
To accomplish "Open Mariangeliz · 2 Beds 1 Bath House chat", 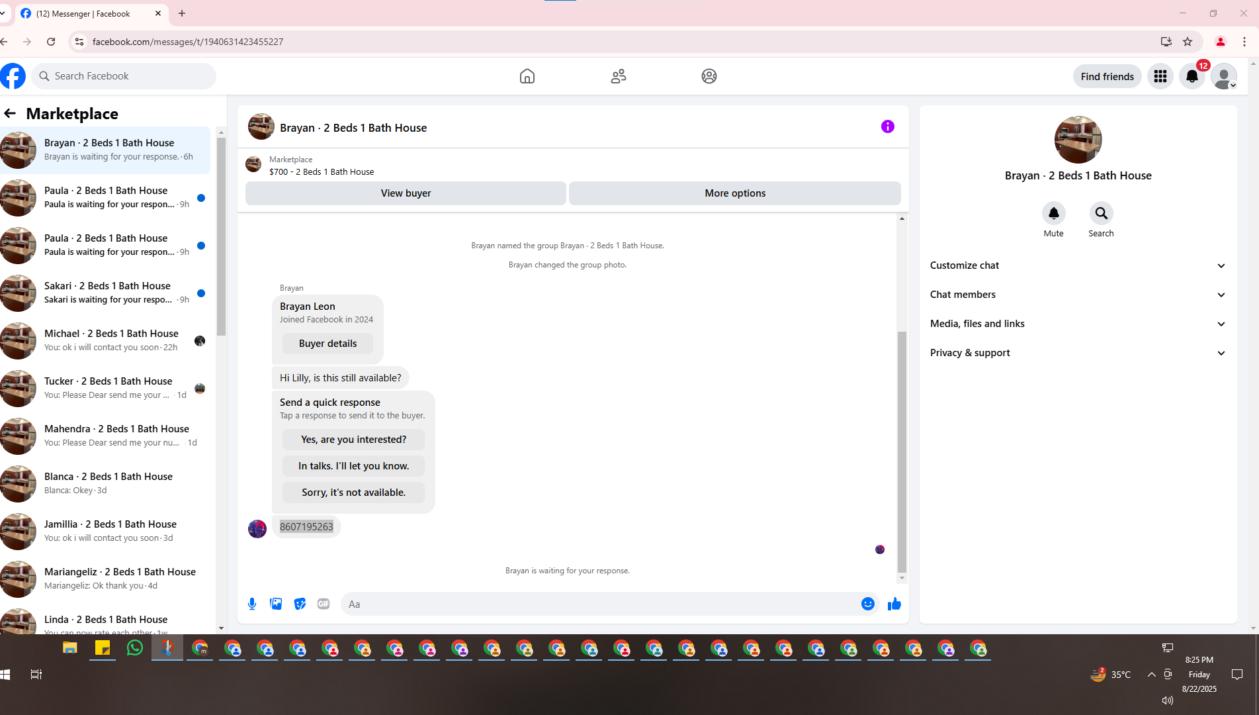I will tap(105, 579).
